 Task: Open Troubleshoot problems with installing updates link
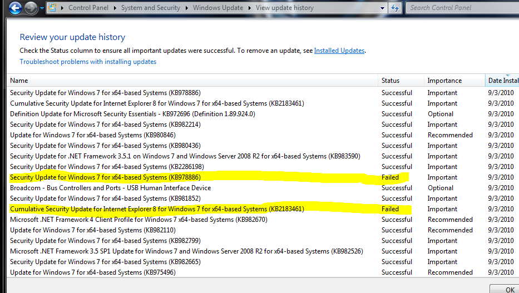88,62
